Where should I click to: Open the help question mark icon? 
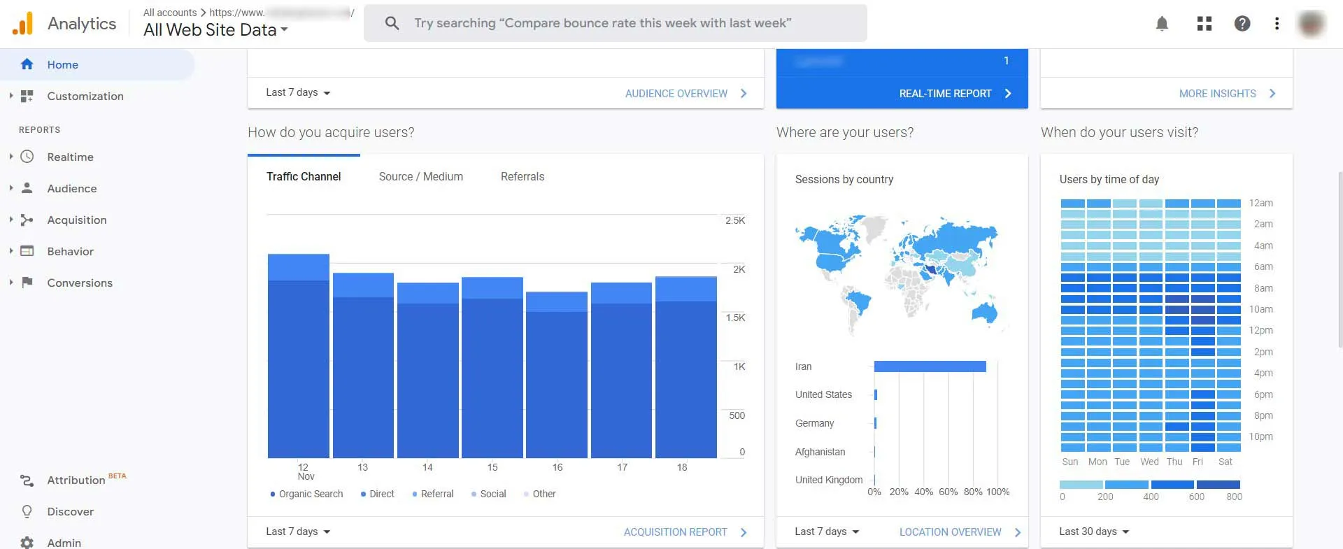[x=1242, y=24]
